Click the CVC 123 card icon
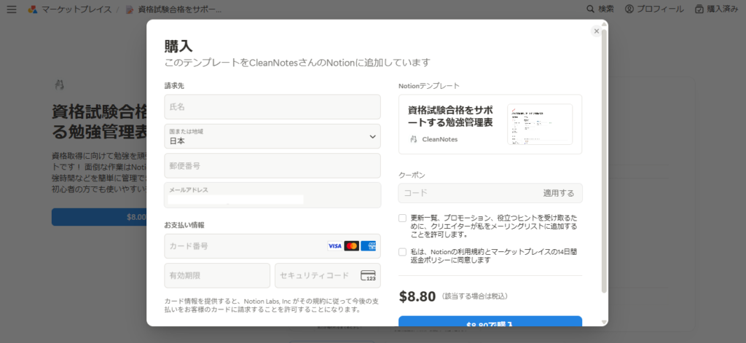Viewport: 746px width, 343px height. pyautogui.click(x=368, y=275)
